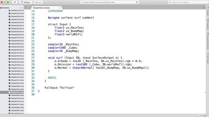
Task: Click the Fallback "Diffuse" line
Action: click(59, 88)
